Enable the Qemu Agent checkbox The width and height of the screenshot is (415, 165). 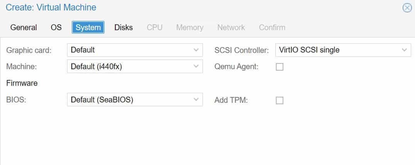[x=280, y=67]
